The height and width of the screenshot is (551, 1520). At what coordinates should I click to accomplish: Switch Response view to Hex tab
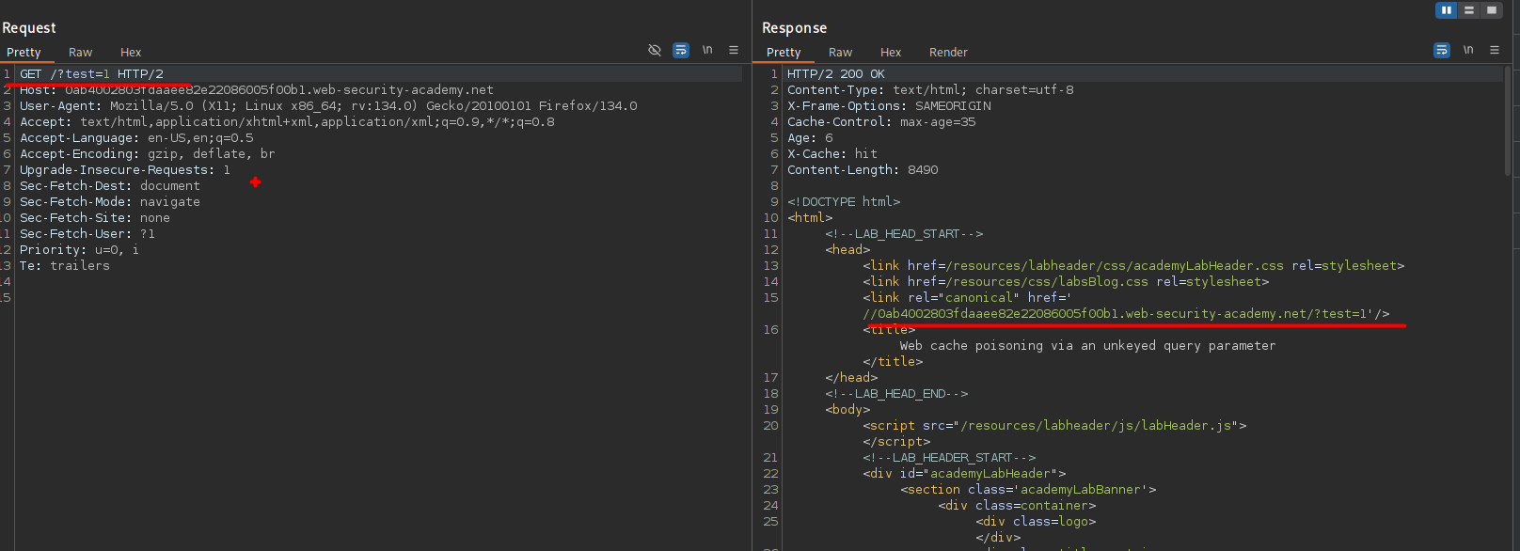pyautogui.click(x=891, y=53)
